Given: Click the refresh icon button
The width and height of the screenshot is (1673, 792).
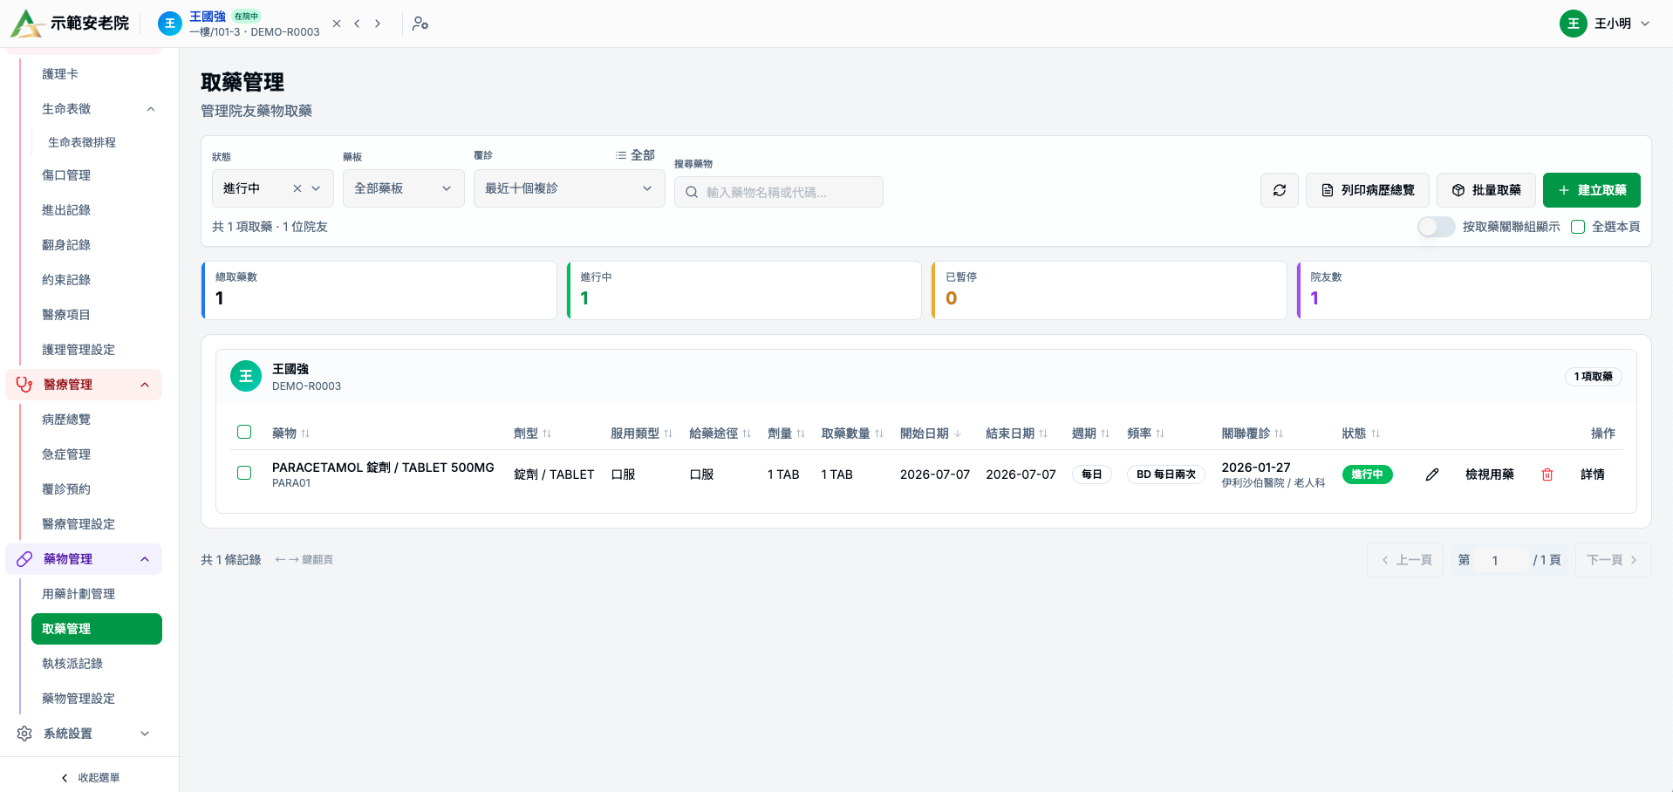Looking at the screenshot, I should [1279, 190].
